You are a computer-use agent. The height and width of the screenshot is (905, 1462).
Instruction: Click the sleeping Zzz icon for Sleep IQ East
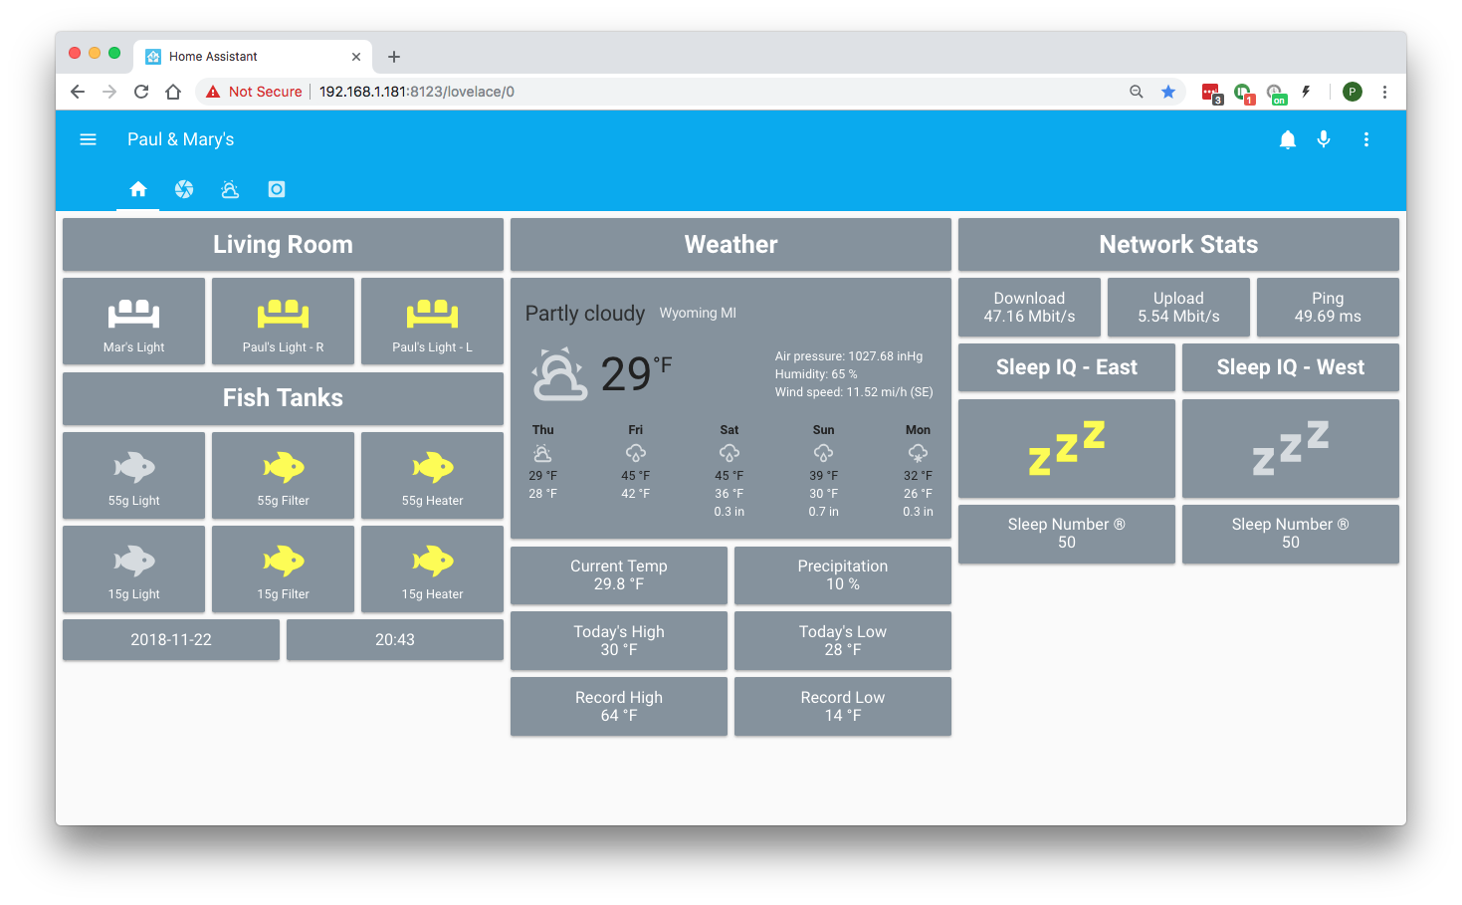point(1066,448)
